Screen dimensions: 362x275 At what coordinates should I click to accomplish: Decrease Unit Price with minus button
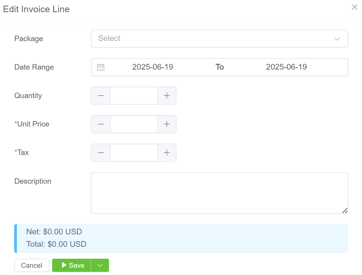[x=101, y=124]
